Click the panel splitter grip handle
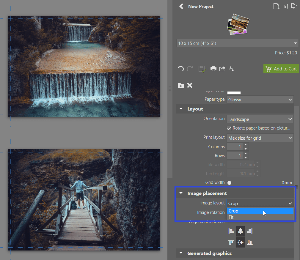Viewport: 300px width, 260px height. pos(170,88)
